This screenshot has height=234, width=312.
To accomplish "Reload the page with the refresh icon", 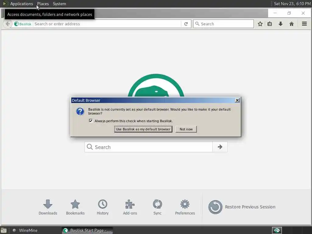I will coord(186,24).
